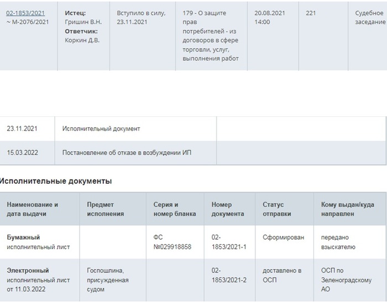Click the 'Судебное заседание' event cell

(370, 17)
